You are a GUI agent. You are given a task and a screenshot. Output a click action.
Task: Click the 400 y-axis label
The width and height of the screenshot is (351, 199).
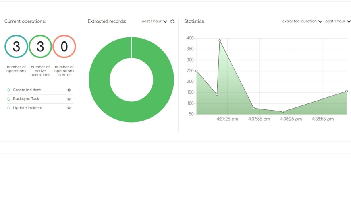click(190, 38)
